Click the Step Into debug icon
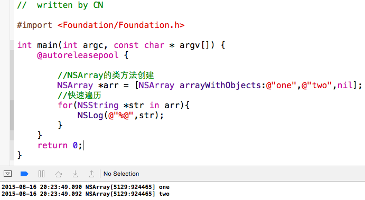 (x=75, y=174)
